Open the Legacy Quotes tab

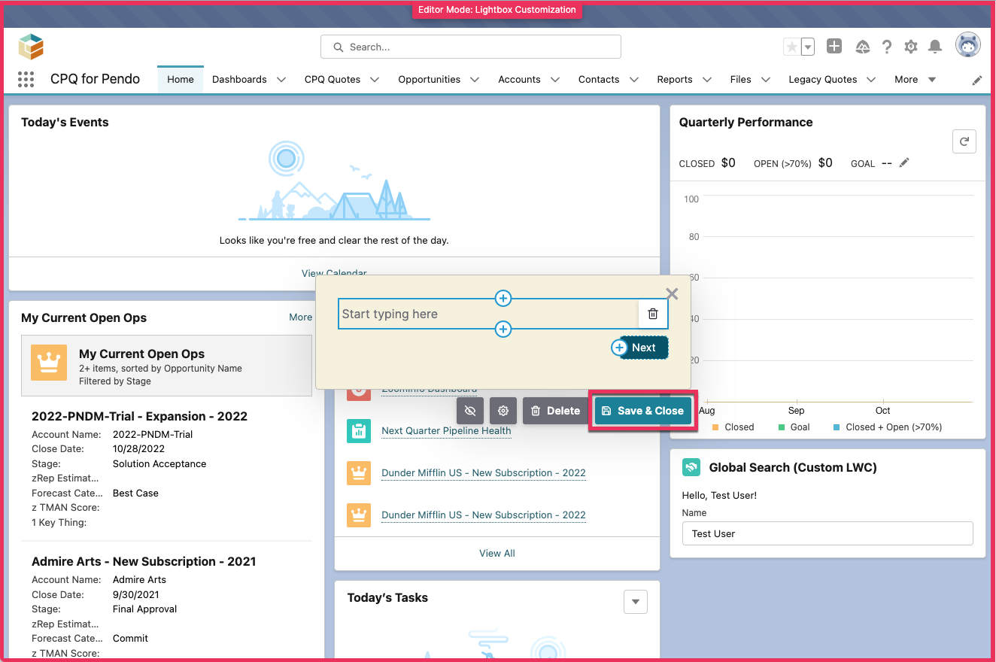(x=823, y=79)
